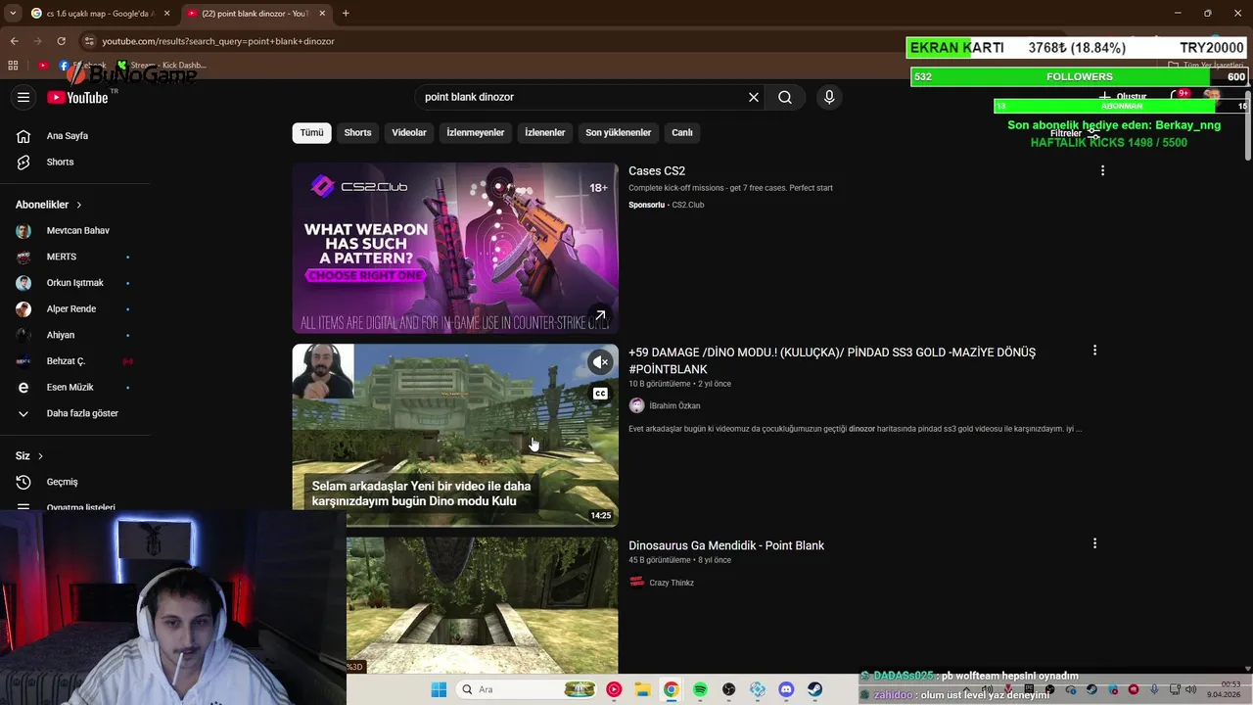Expand the Abonelikler section chevron
This screenshot has height=705, width=1253.
tap(78, 205)
